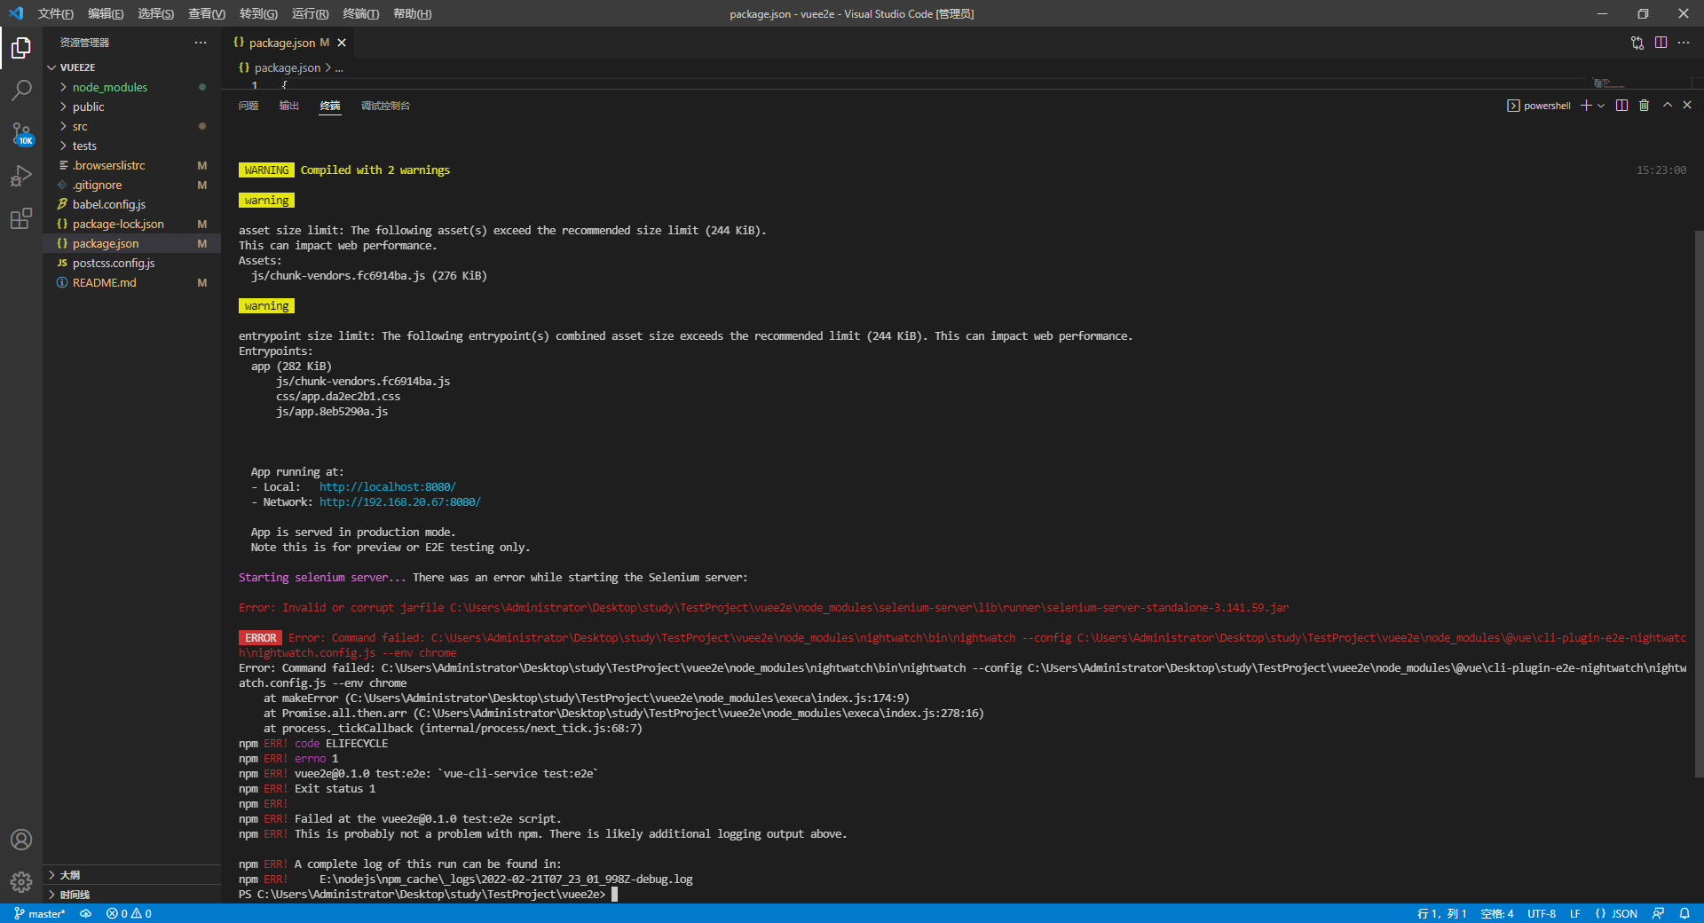Open the Search view in activity bar
The width and height of the screenshot is (1704, 923).
tap(21, 91)
